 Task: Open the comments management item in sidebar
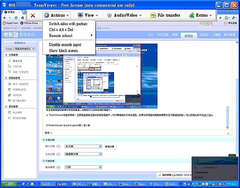click(18, 72)
